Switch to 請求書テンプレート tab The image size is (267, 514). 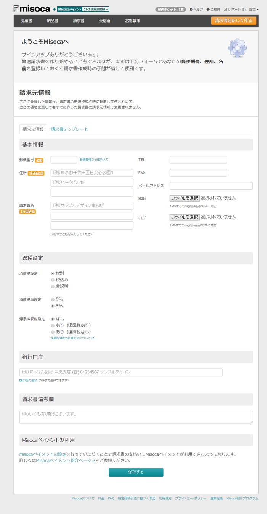click(69, 129)
